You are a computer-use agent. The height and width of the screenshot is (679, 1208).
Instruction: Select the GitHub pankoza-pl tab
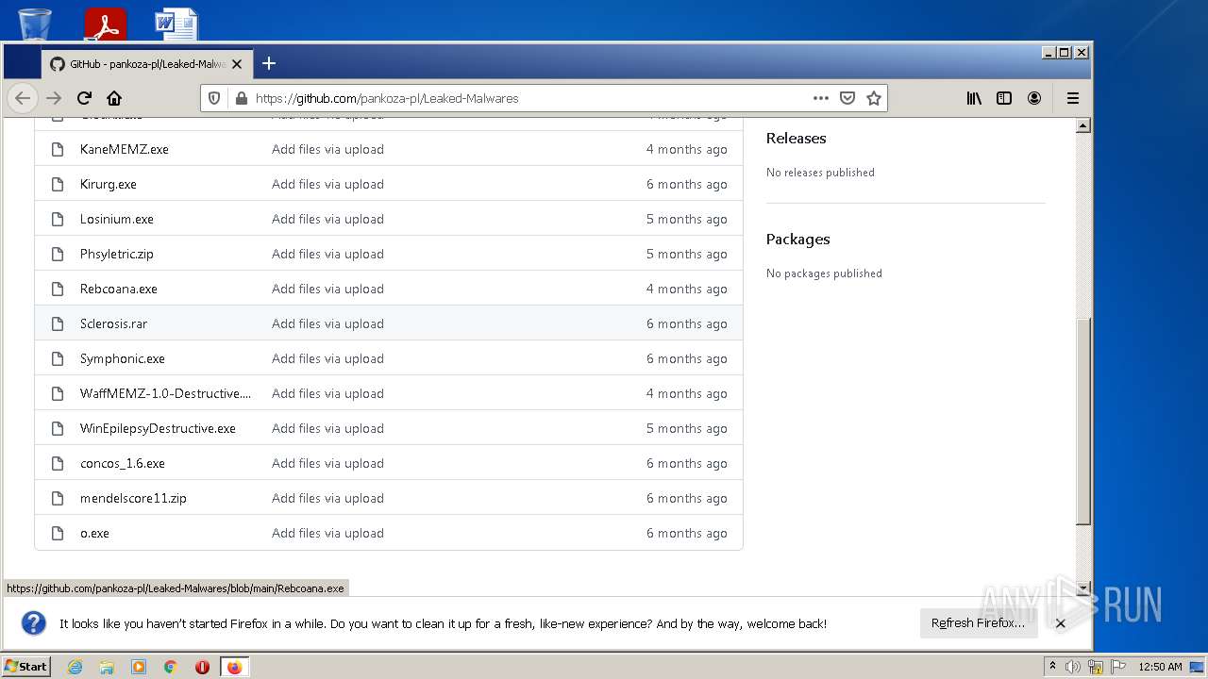click(146, 64)
